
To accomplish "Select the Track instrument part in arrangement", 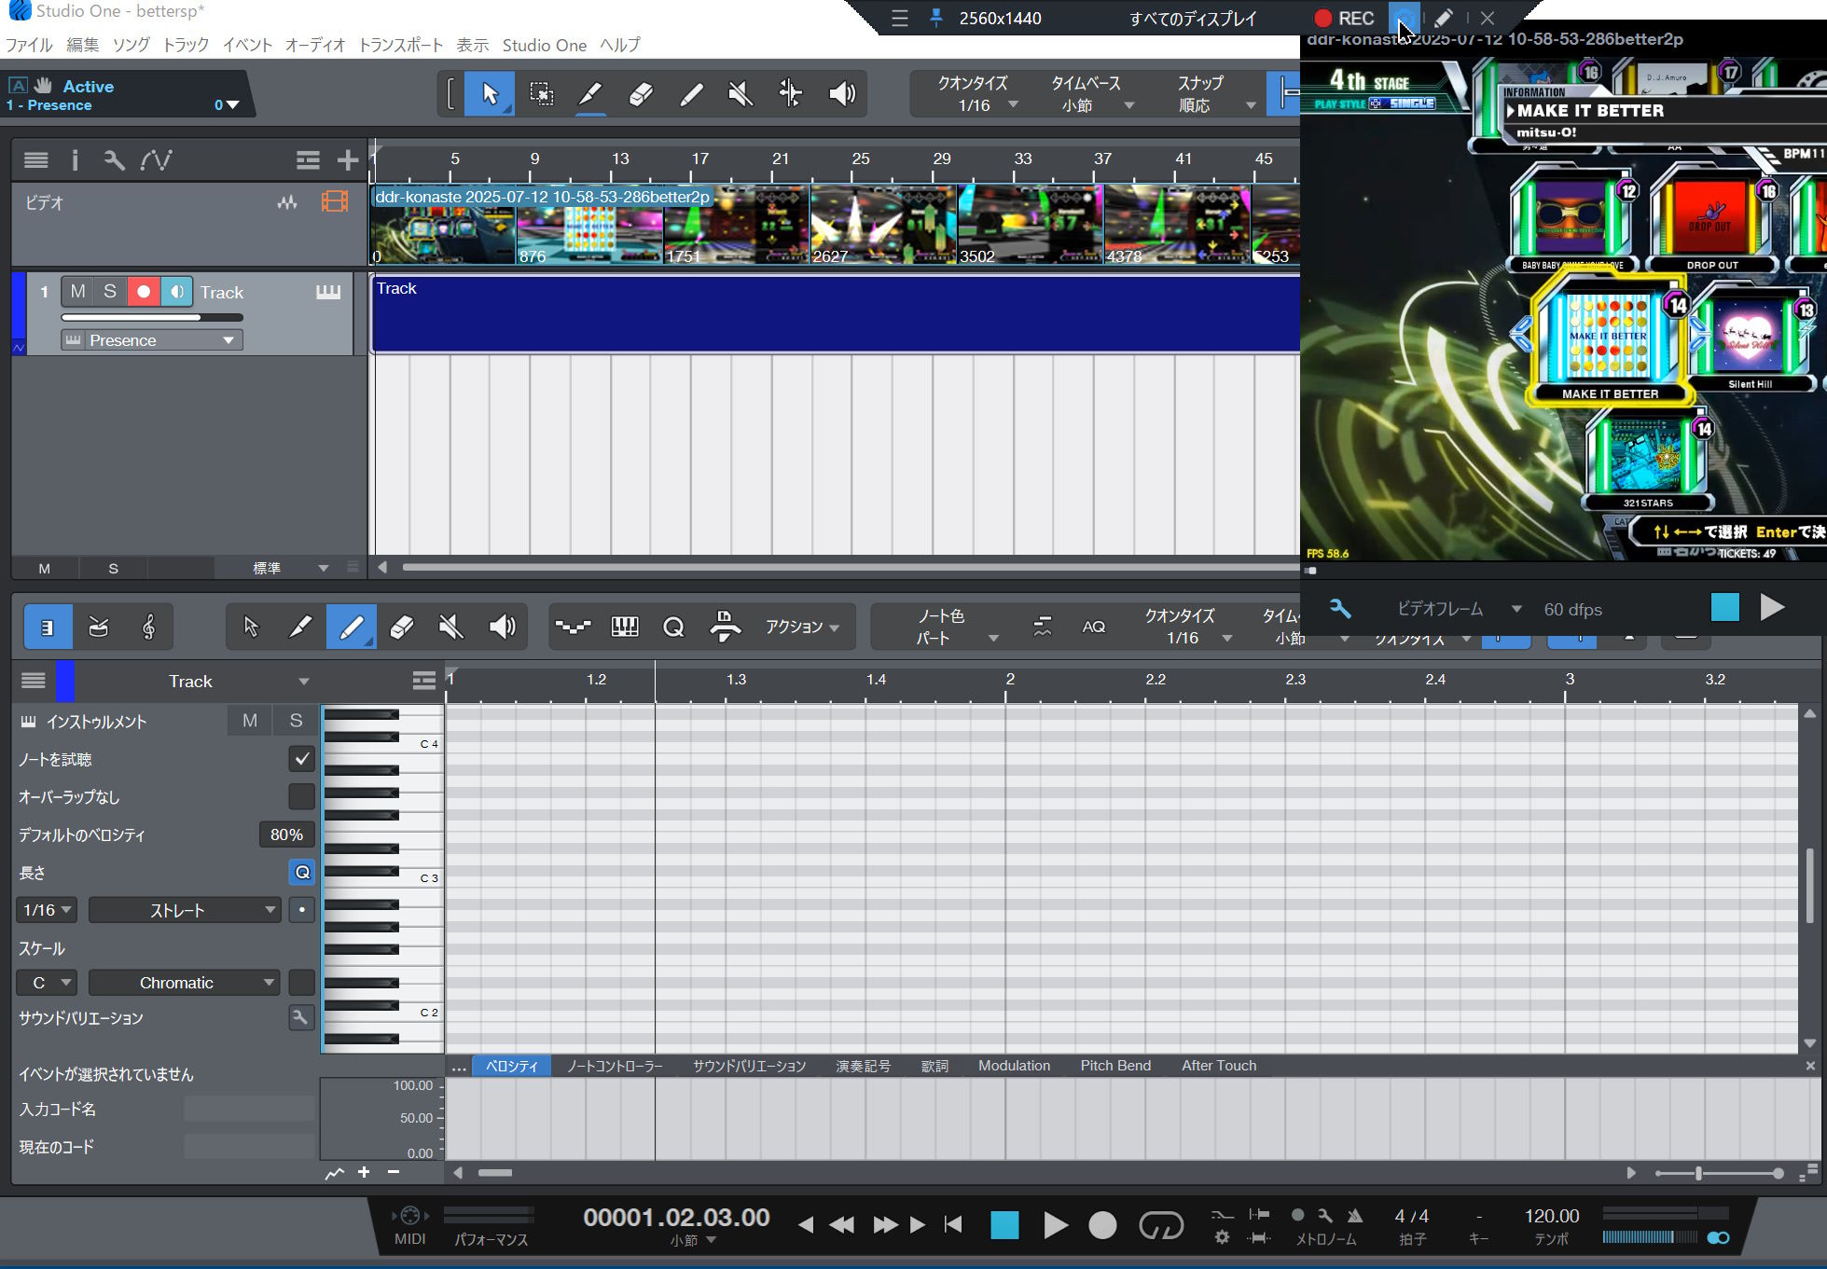I will click(x=836, y=313).
